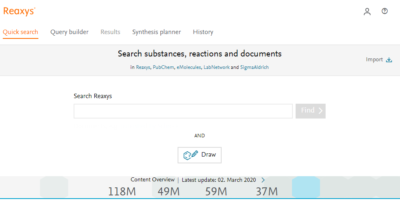
Task: View the History tab
Action: pos(203,32)
